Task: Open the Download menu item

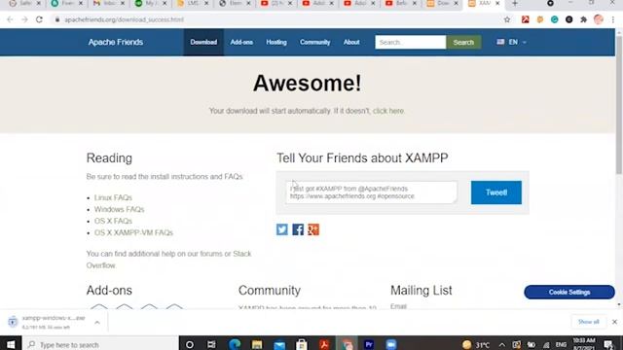Action: [x=203, y=42]
